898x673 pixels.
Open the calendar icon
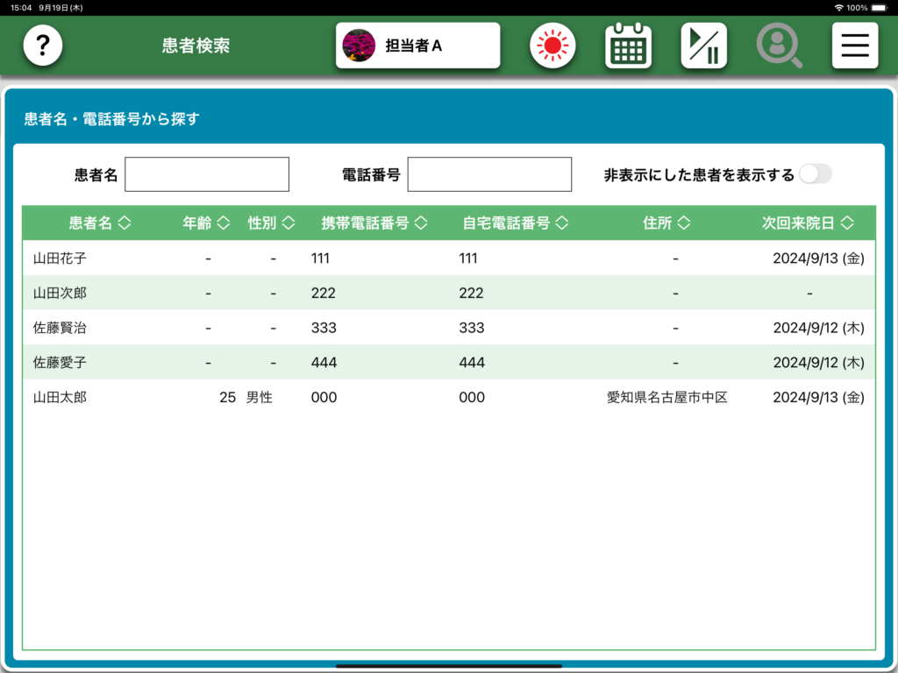pyautogui.click(x=628, y=46)
